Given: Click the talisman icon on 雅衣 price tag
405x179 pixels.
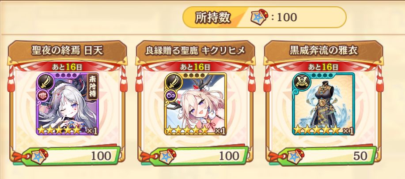Looking at the screenshot, I should pyautogui.click(x=296, y=156).
